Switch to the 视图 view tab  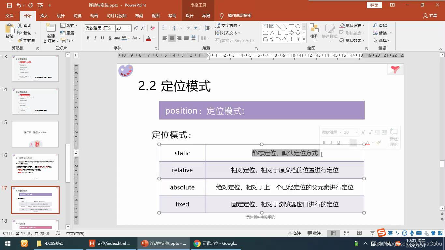[156, 16]
